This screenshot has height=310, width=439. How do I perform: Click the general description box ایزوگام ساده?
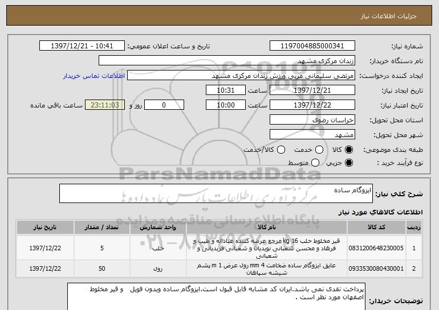(x=216, y=193)
